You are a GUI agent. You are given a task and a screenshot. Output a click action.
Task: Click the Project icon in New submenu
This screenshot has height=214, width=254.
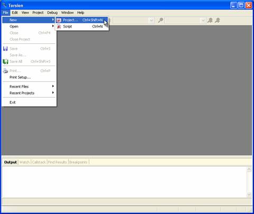point(59,20)
